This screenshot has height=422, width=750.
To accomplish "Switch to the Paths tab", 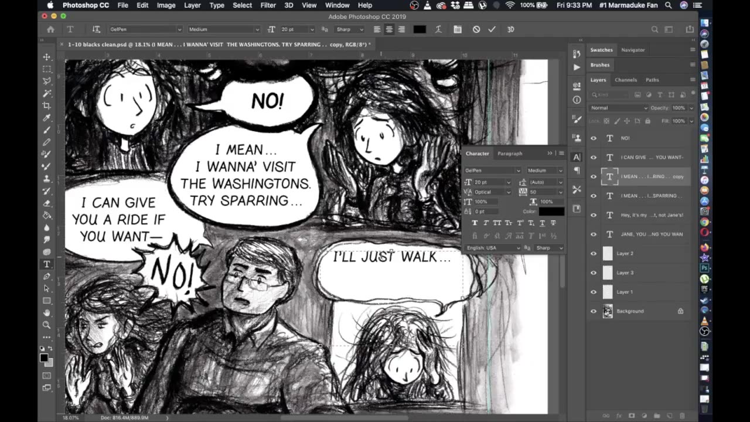I will point(652,80).
